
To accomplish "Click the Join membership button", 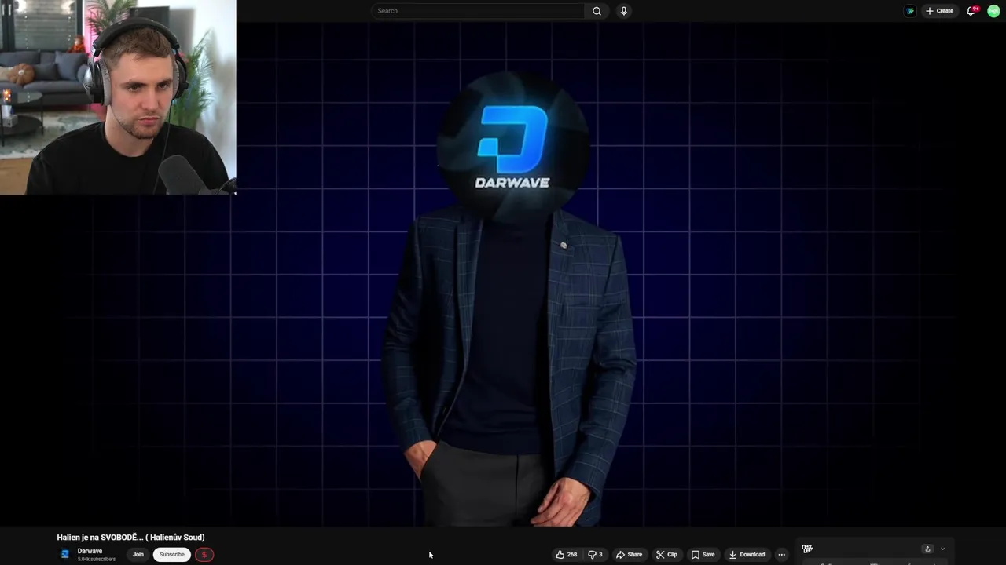I will click(138, 555).
